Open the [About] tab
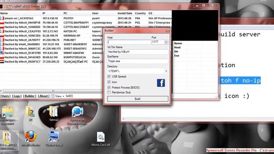 click(44, 96)
